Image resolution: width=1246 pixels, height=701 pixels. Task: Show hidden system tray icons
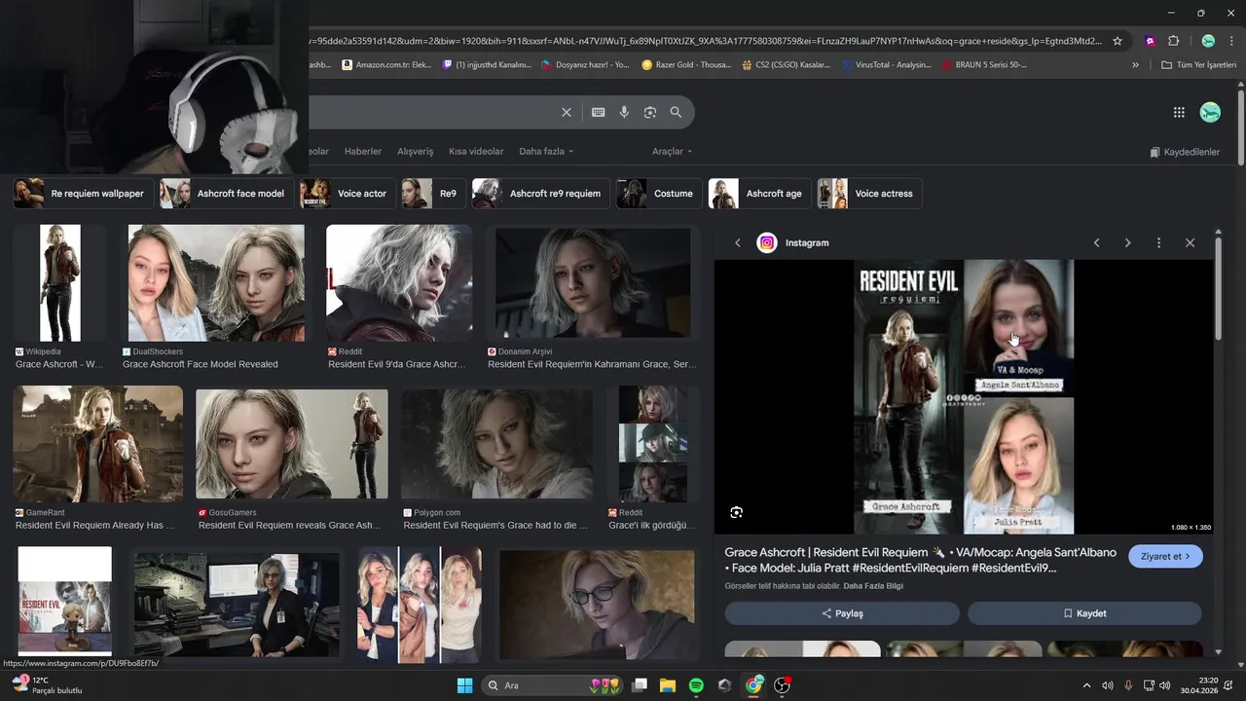coord(1086,685)
